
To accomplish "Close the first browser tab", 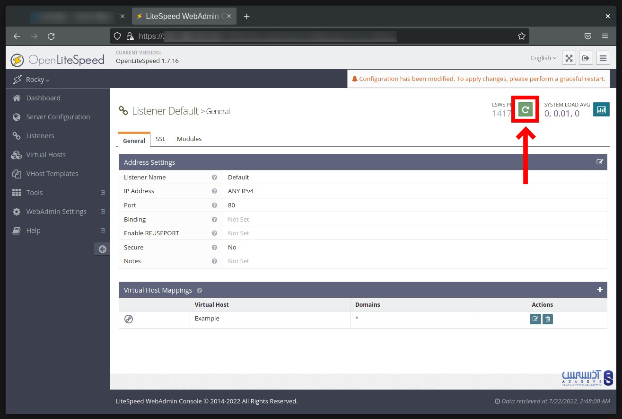I will click(123, 16).
